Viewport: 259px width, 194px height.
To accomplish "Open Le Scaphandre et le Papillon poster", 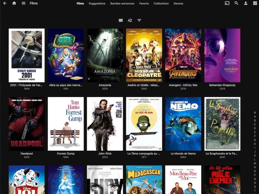I will (x=222, y=124).
